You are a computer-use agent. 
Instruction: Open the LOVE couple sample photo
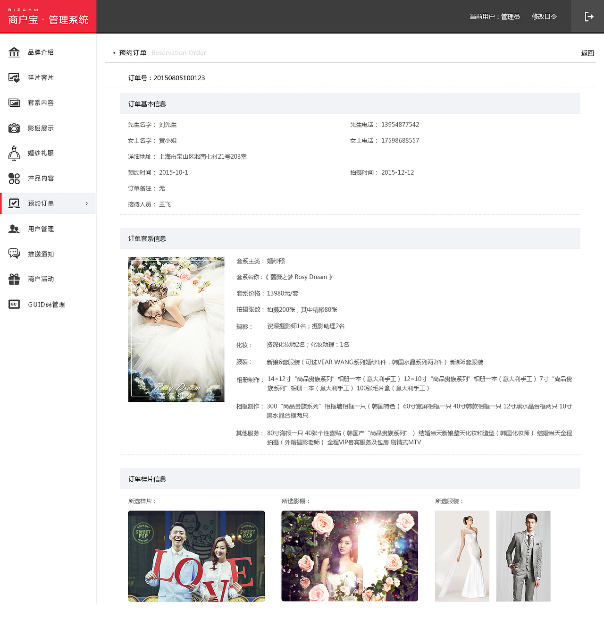196,556
